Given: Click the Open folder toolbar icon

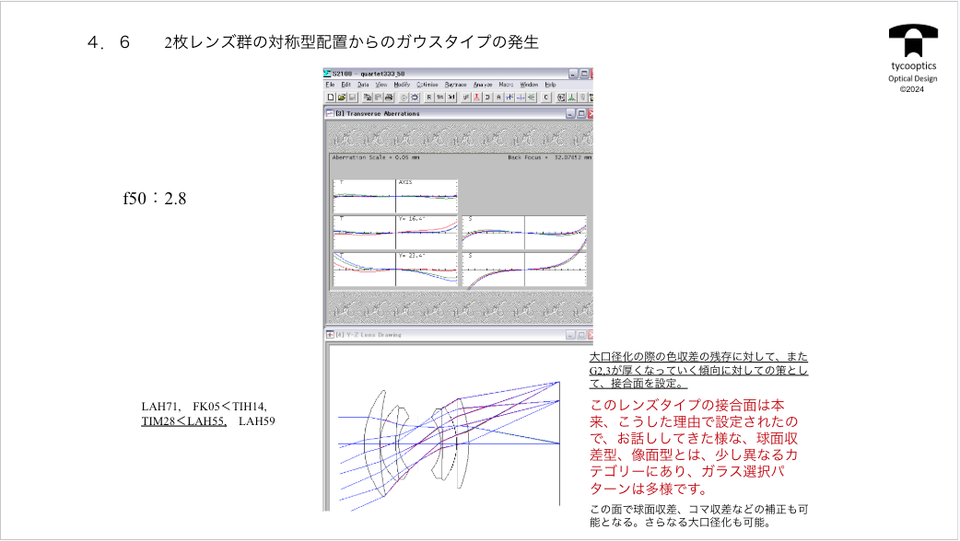Looking at the screenshot, I should point(342,97).
